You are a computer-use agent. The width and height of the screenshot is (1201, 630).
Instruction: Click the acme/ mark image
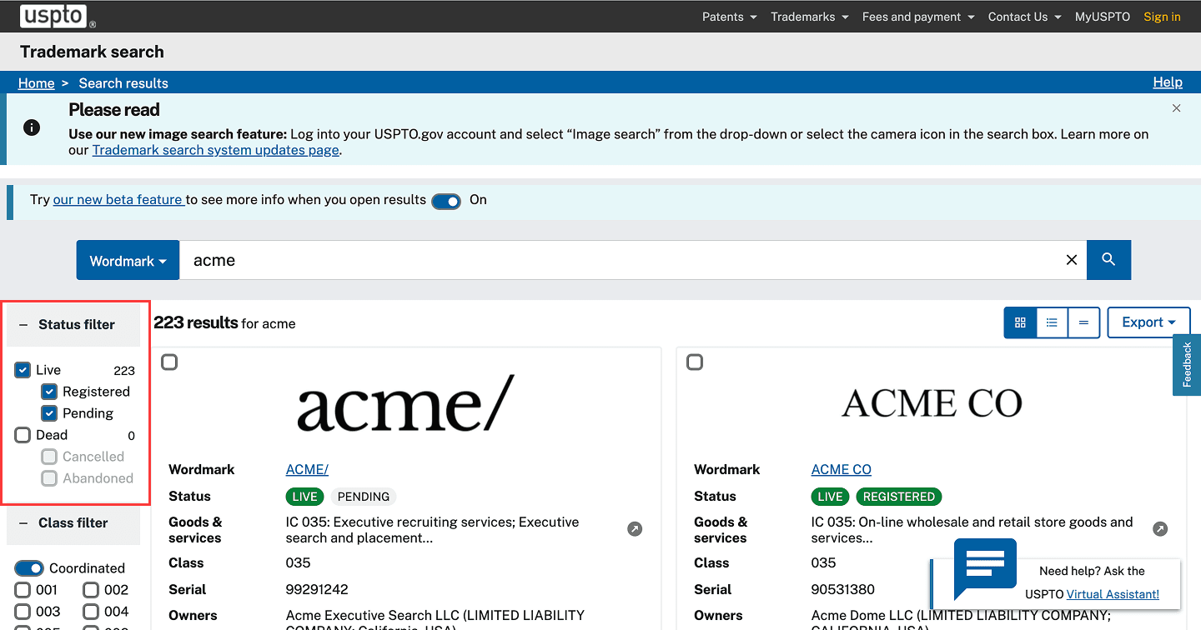[406, 404]
